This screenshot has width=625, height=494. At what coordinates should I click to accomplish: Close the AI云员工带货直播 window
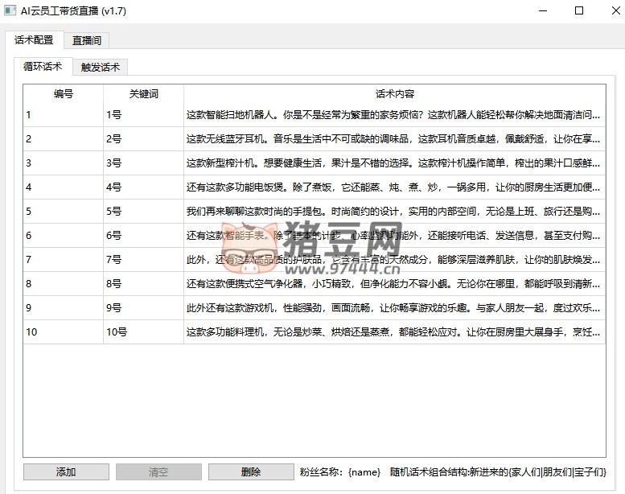(615, 10)
